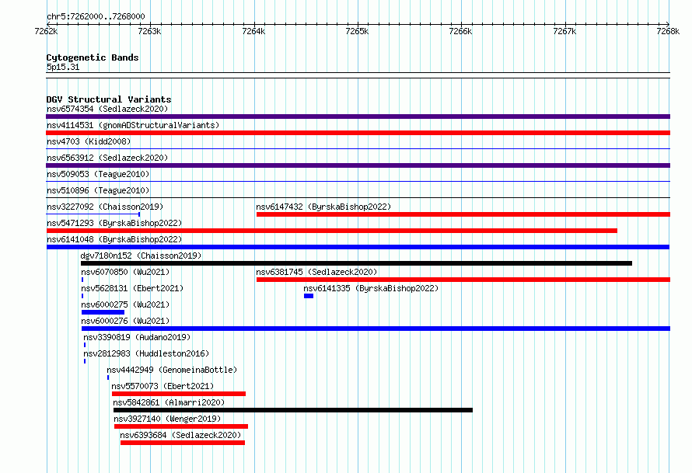Click the nsv6563912 (Sedlazeck2020) label
The height and width of the screenshot is (473, 692).
[x=107, y=158]
